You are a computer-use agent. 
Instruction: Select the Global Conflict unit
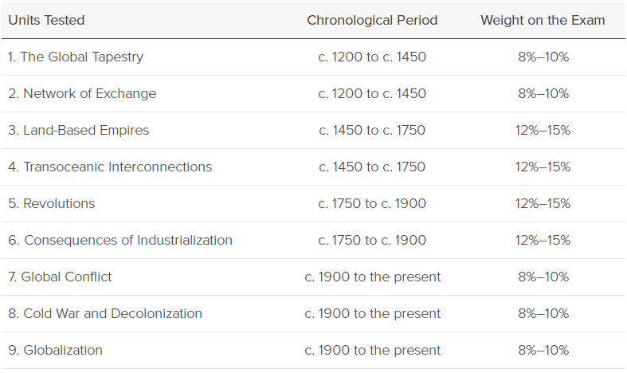(x=60, y=277)
